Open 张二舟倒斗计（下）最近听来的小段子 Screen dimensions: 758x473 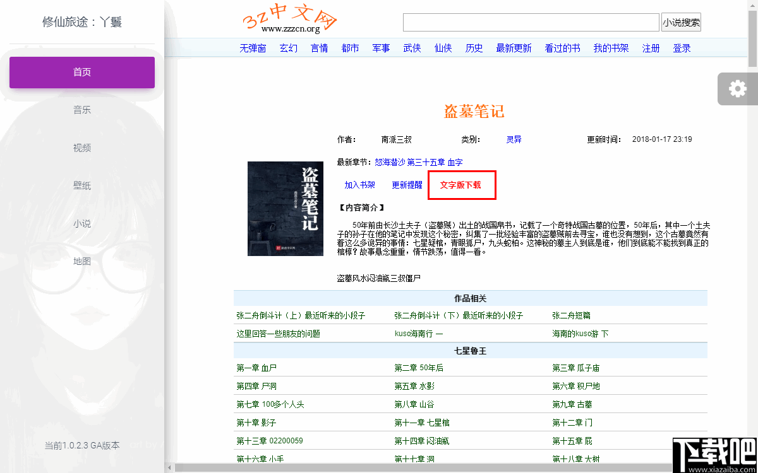(459, 315)
